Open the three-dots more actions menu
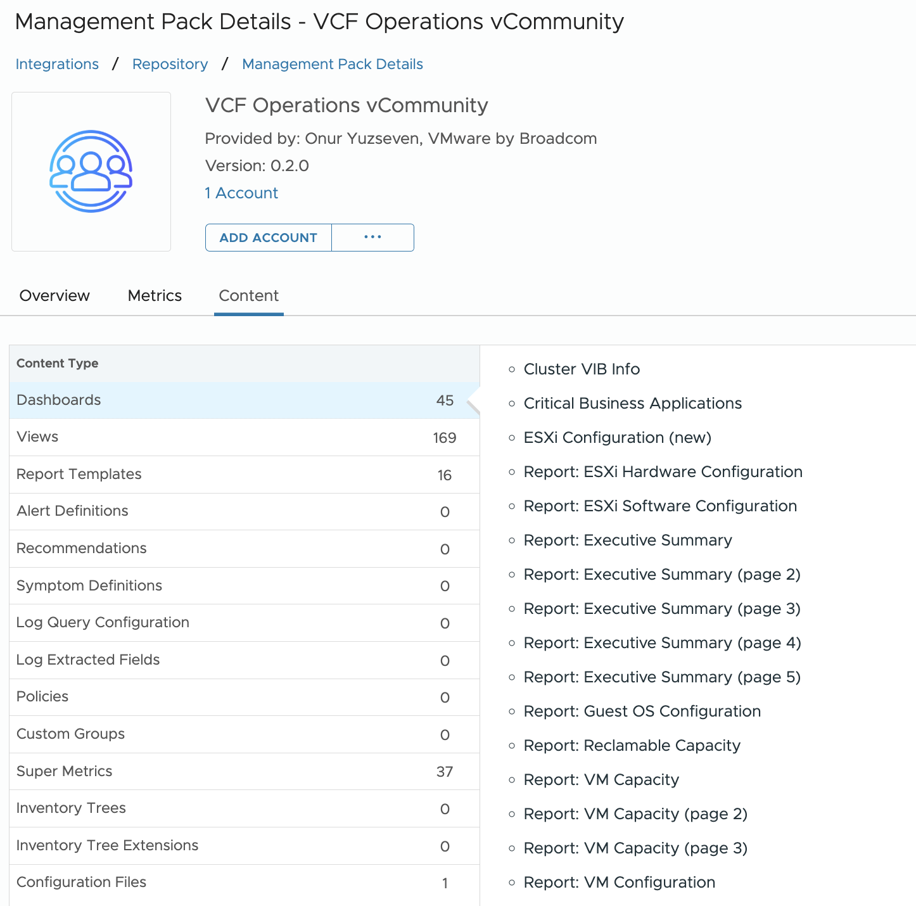 (372, 238)
